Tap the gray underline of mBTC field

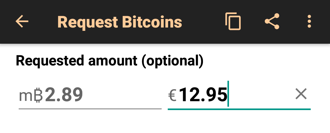[90, 109]
